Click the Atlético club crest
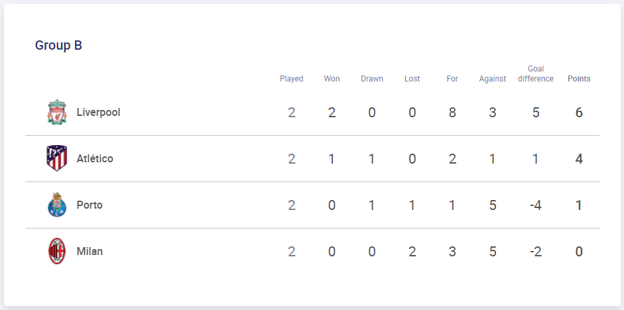 (57, 158)
